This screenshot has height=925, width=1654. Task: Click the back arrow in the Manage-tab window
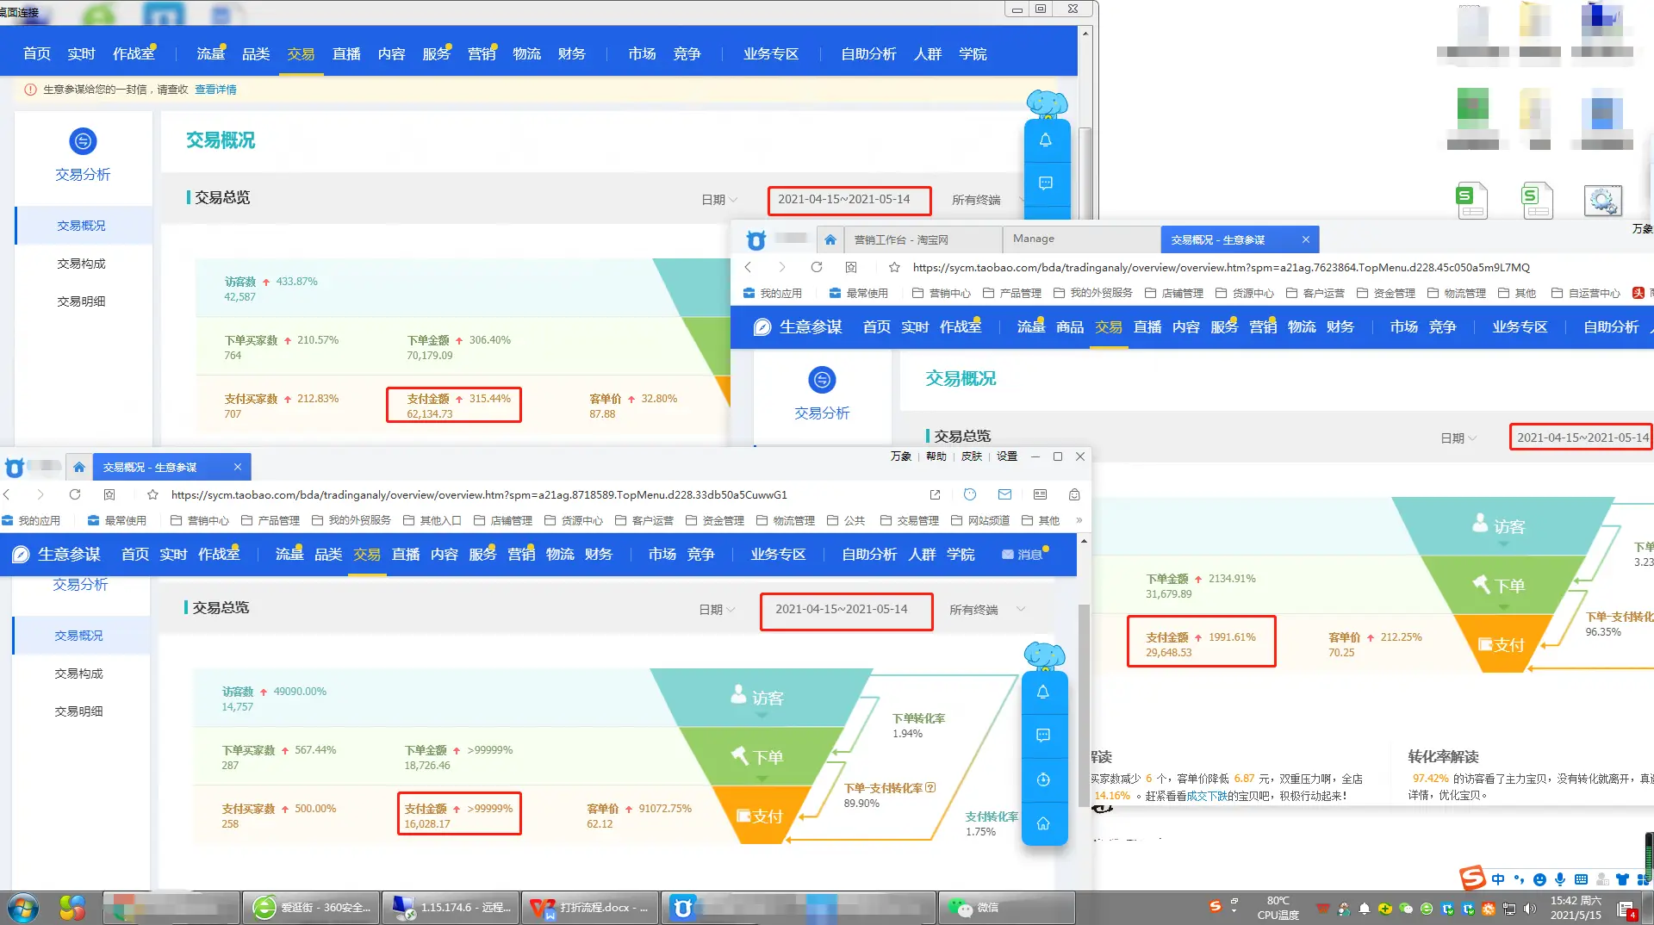point(748,267)
